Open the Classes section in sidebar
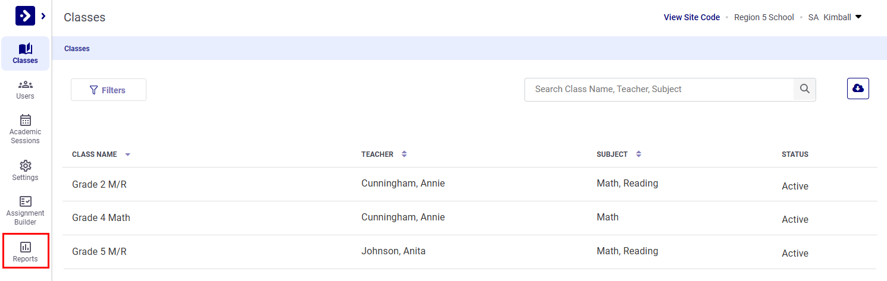The height and width of the screenshot is (281, 887). click(x=25, y=53)
